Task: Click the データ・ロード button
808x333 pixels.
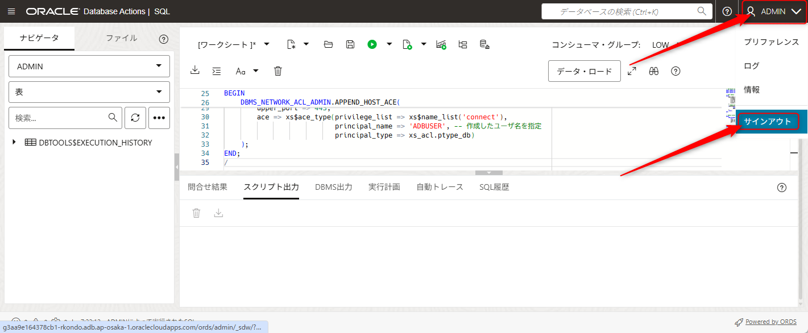Action: pos(585,71)
